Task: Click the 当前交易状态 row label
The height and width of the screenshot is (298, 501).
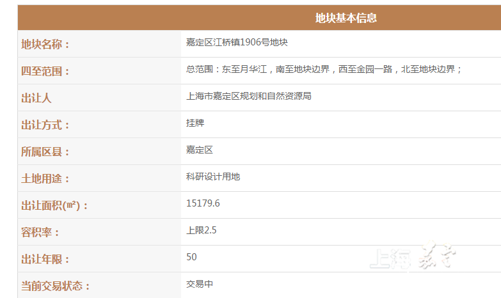Action: click(x=54, y=286)
